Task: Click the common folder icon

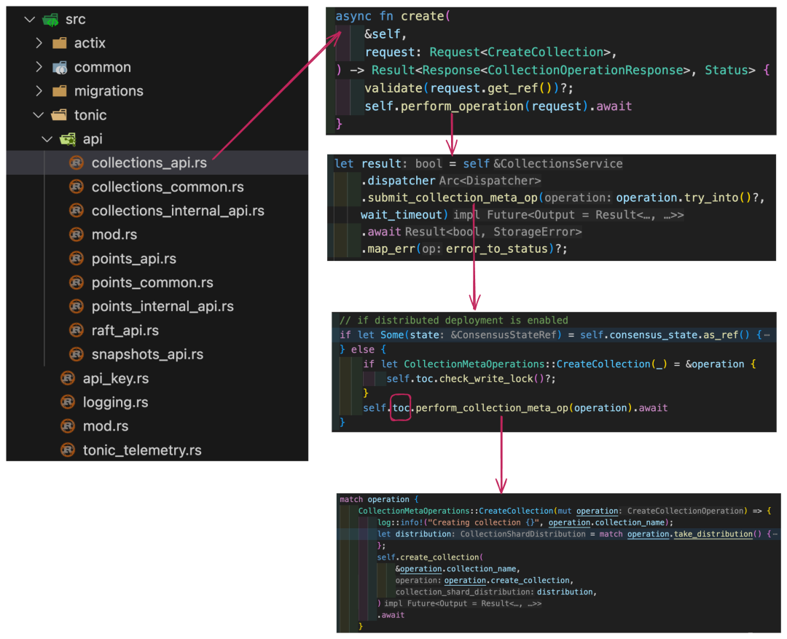Action: [60, 67]
